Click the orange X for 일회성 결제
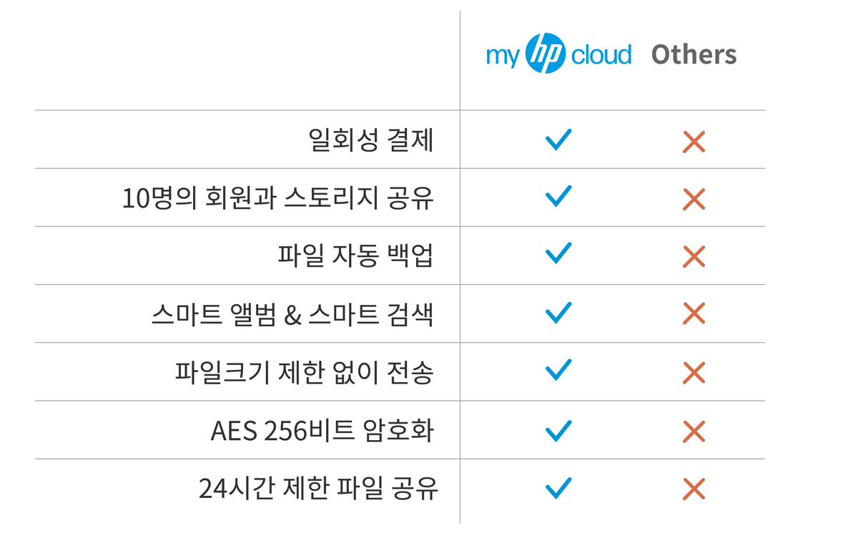This screenshot has height=546, width=858. click(694, 142)
